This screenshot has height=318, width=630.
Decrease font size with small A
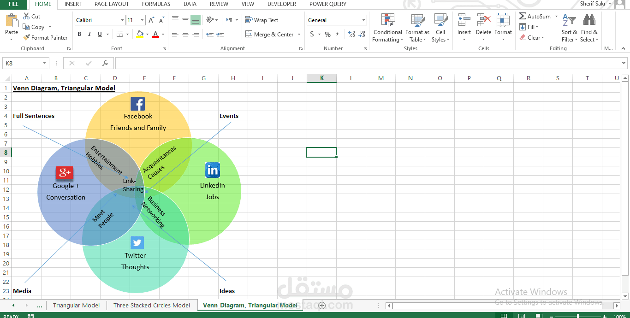click(x=161, y=21)
